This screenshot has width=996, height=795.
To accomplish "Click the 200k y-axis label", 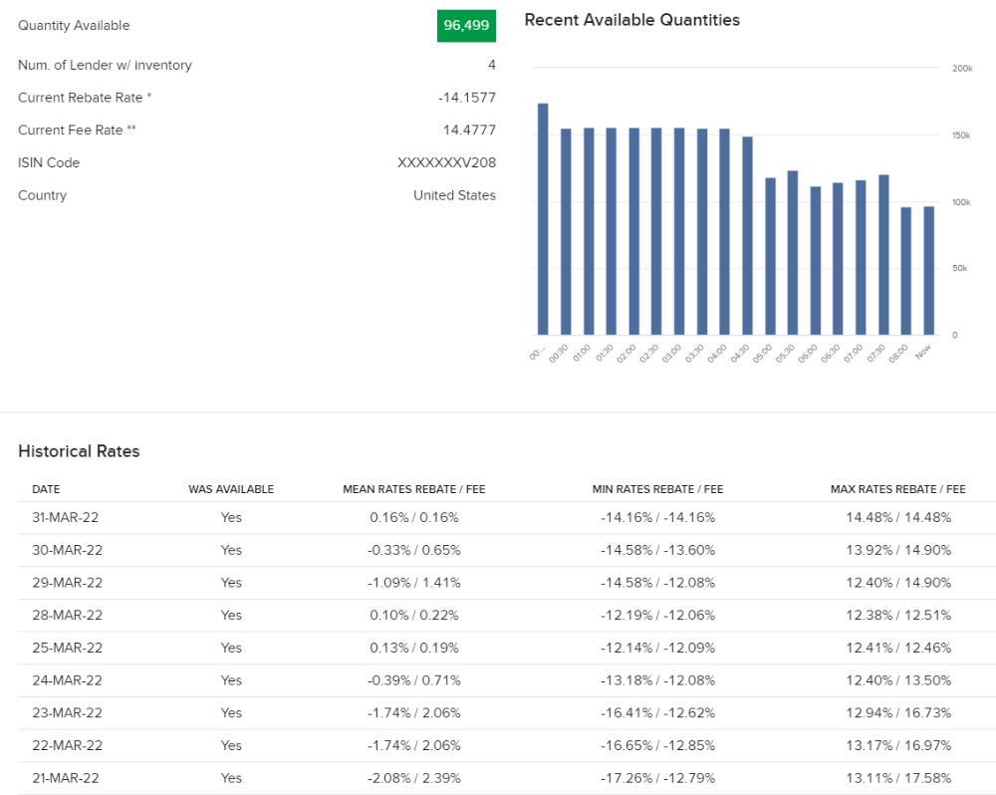I will point(961,69).
